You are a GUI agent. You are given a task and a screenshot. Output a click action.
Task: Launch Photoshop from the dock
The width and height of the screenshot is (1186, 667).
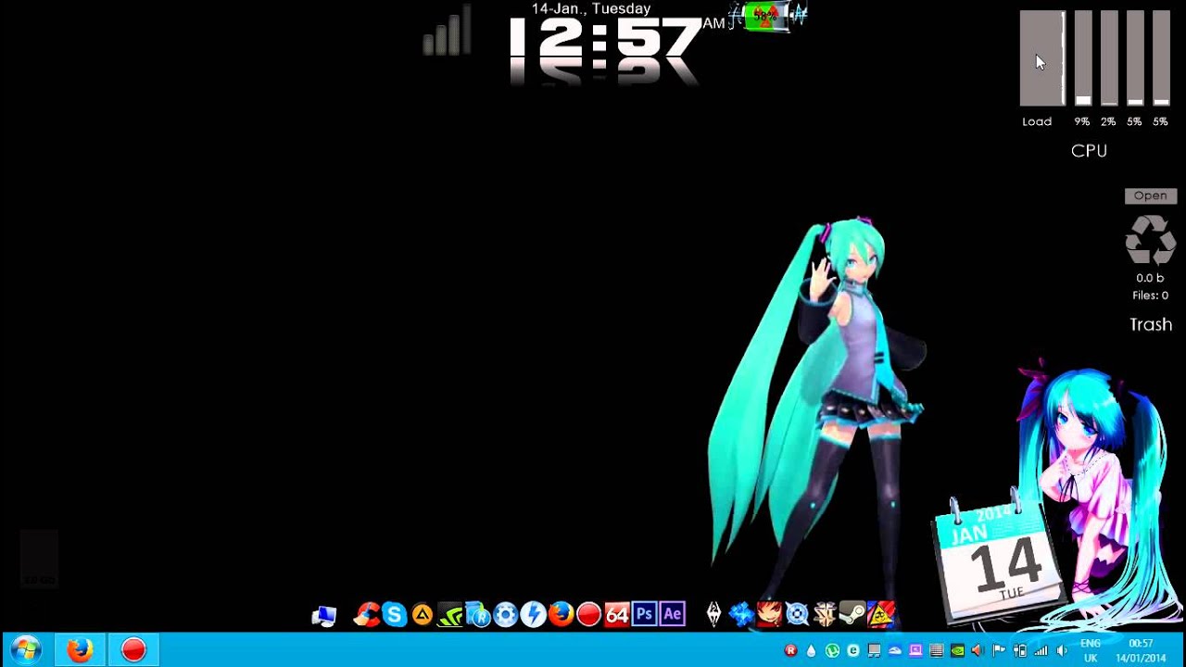tap(645, 614)
